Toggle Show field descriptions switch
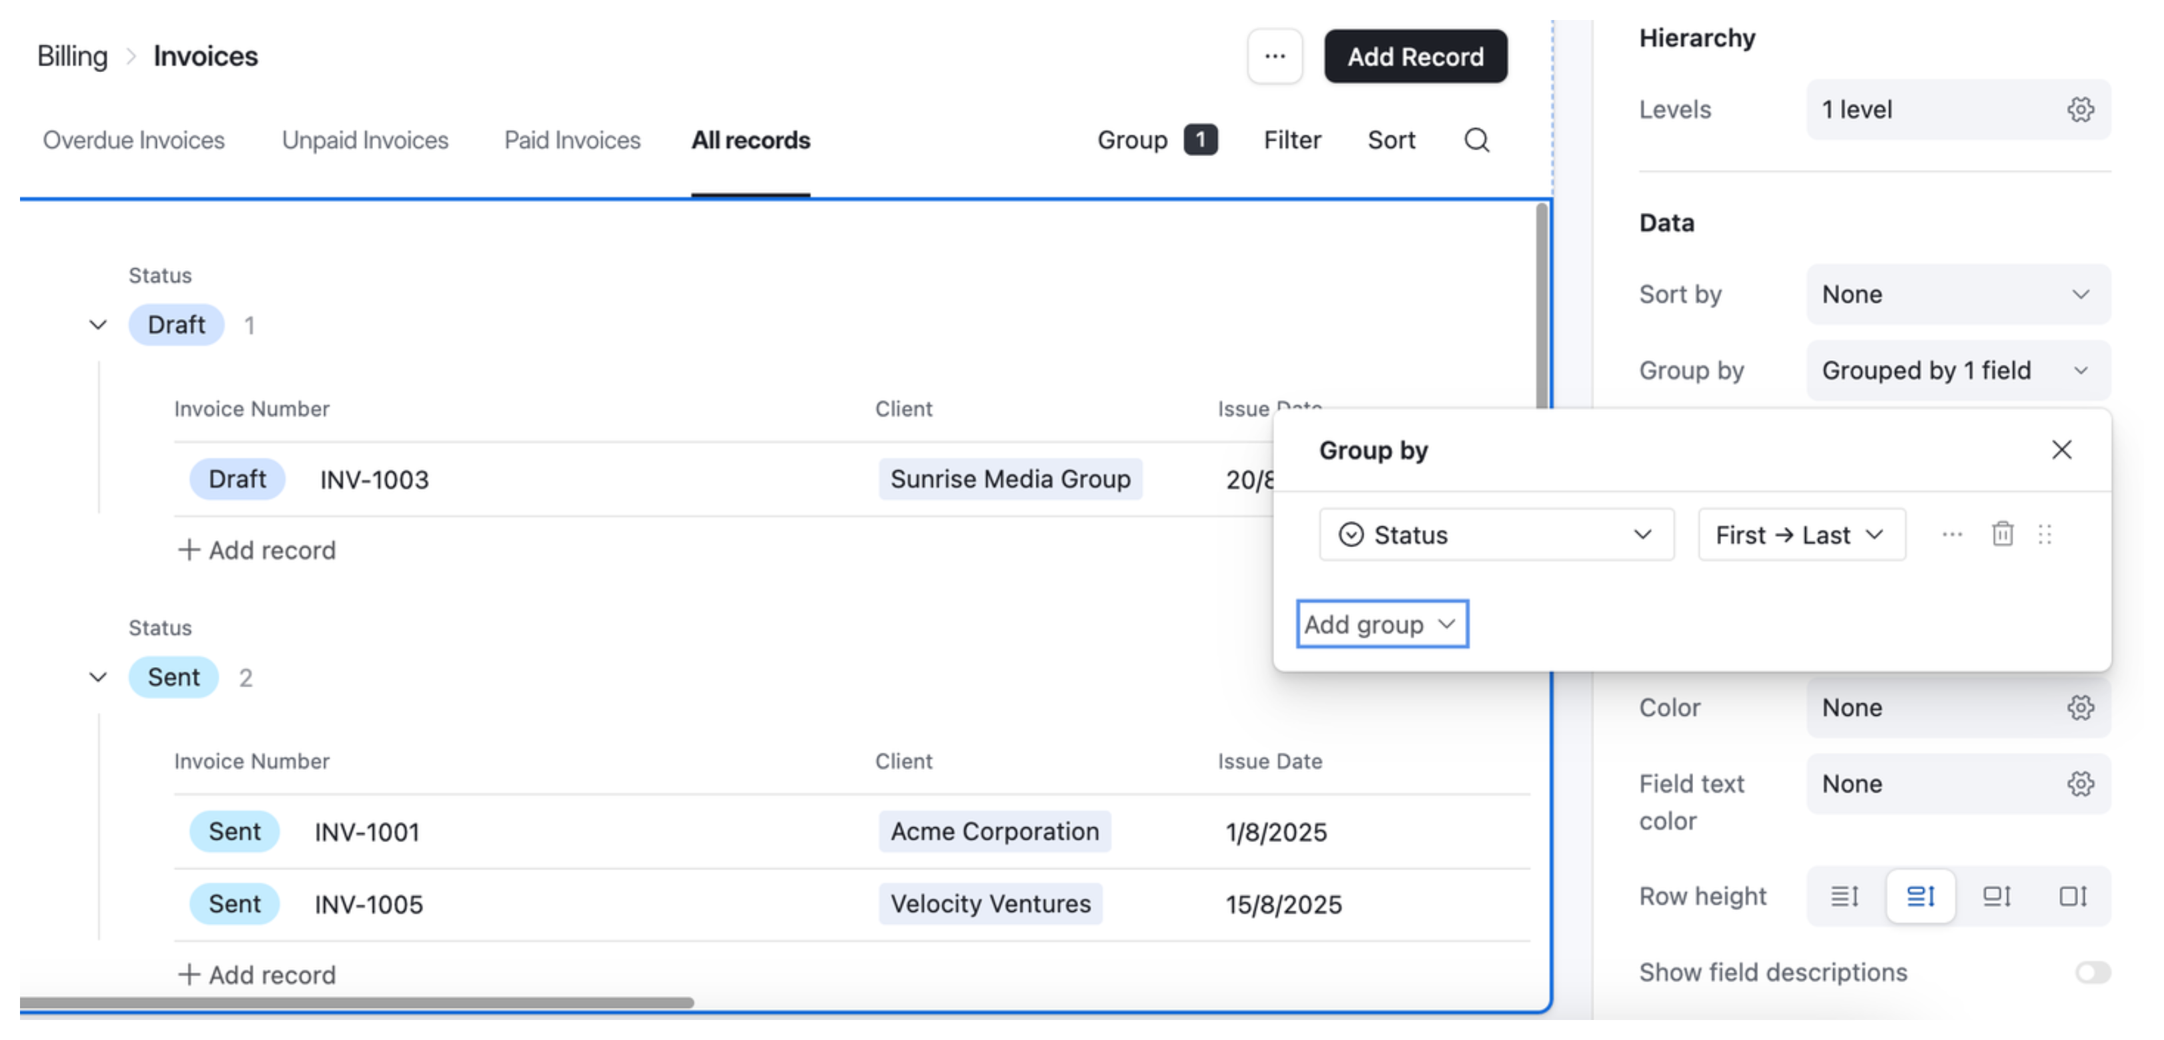This screenshot has width=2164, height=1040. (x=2092, y=972)
